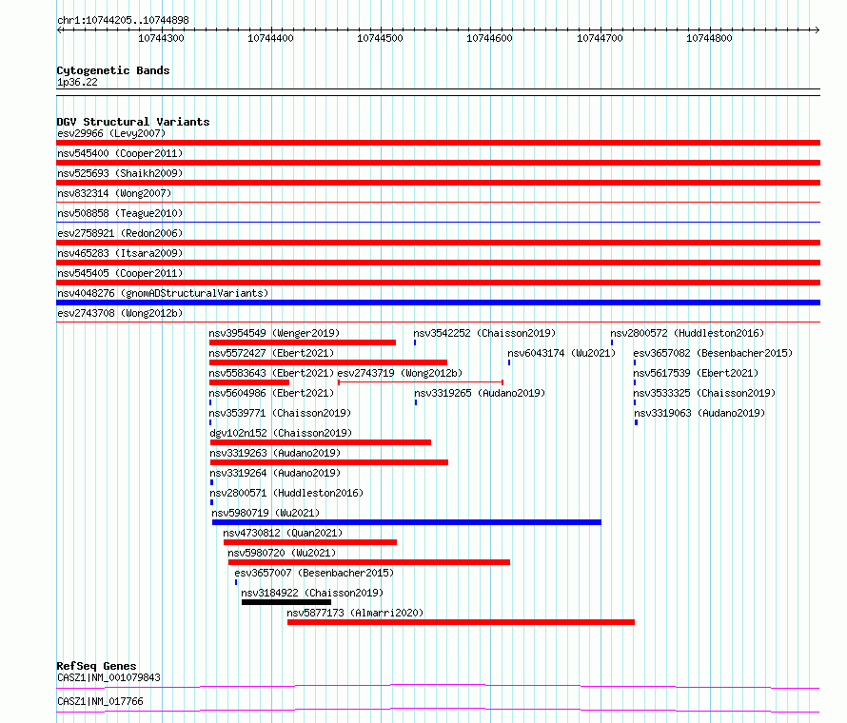Screen dimensions: 847x723
Task: Select nsv5980719 (Wu2021) label
Action: point(266,513)
